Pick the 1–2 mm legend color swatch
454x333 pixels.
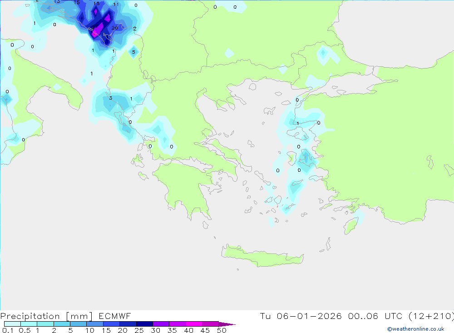[x=45, y=324]
